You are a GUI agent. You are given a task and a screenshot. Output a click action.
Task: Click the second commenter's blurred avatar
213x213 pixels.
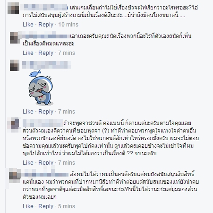tap(15, 38)
